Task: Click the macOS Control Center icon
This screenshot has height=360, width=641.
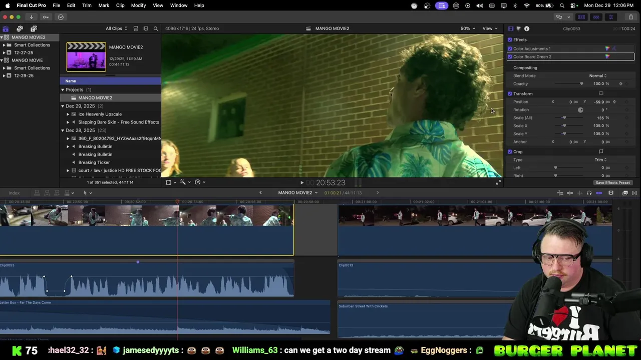Action: click(x=572, y=5)
